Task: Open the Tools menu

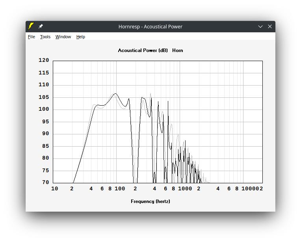Action: coord(45,37)
